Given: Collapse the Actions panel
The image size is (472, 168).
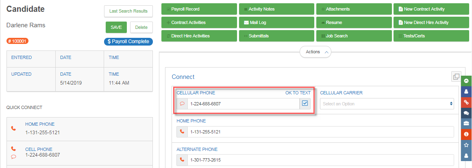Looking at the screenshot, I should (315, 52).
